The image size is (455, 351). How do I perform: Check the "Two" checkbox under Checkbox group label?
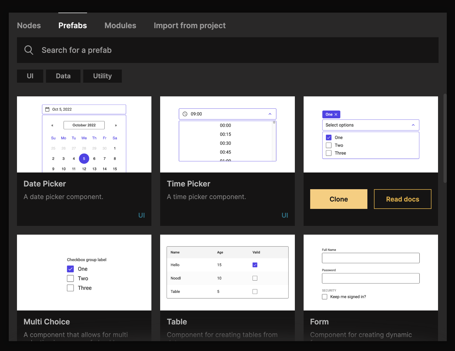pyautogui.click(x=70, y=278)
